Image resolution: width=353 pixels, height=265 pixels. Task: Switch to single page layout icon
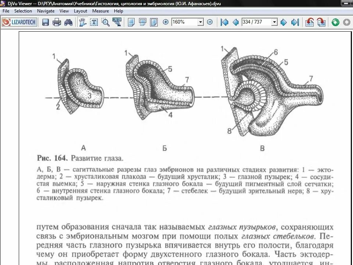(131, 22)
